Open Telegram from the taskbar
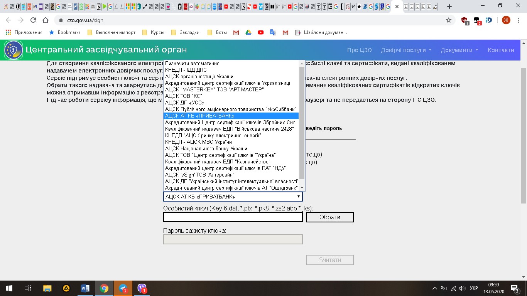The image size is (527, 296). [x=123, y=288]
